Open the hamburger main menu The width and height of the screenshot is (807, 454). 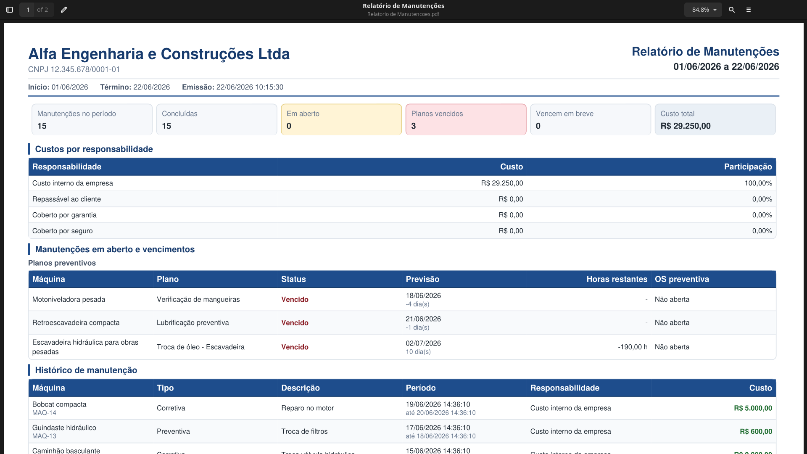click(x=749, y=10)
